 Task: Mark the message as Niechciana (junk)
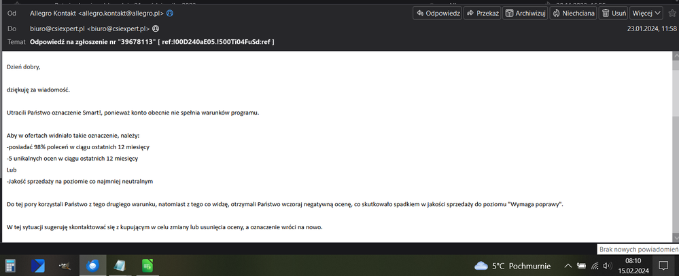point(574,13)
